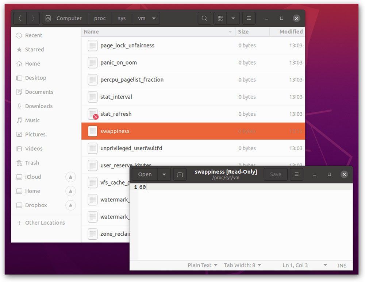Toggle overwrite mode via INS indicator
The image size is (365, 282).
pyautogui.click(x=342, y=265)
